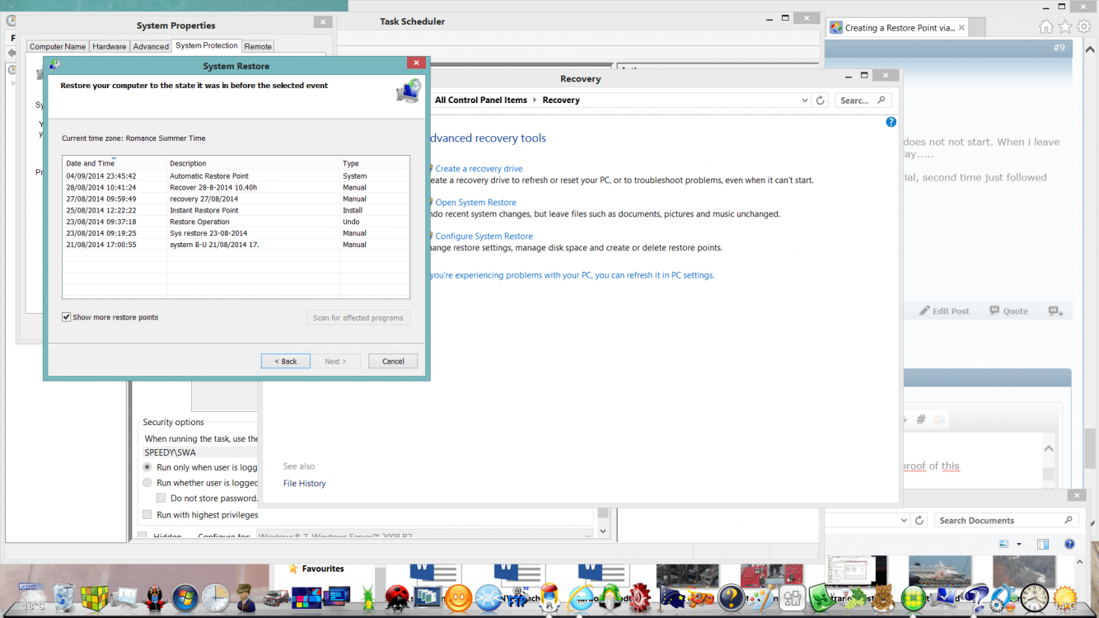Image resolution: width=1099 pixels, height=618 pixels.
Task: Open the Create a recovery drive link
Action: tap(479, 169)
